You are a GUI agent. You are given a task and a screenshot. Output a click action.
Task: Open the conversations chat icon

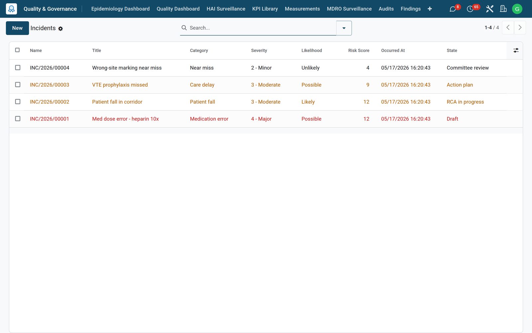[453, 9]
